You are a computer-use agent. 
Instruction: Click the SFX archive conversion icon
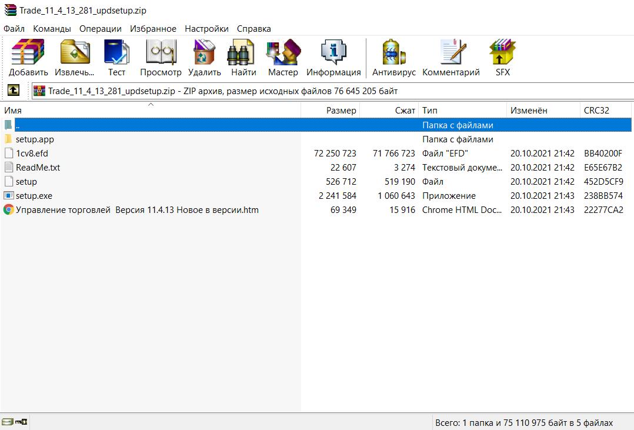(502, 58)
